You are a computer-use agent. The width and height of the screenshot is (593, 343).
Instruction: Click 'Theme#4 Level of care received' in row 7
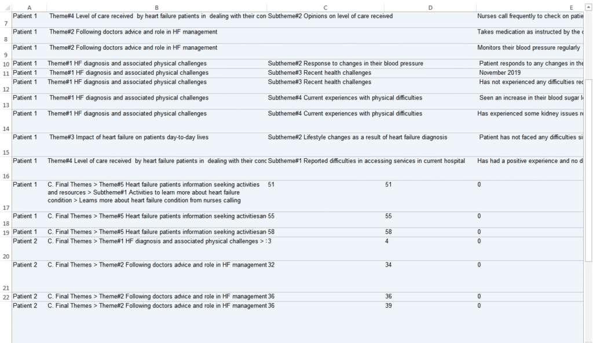156,20
